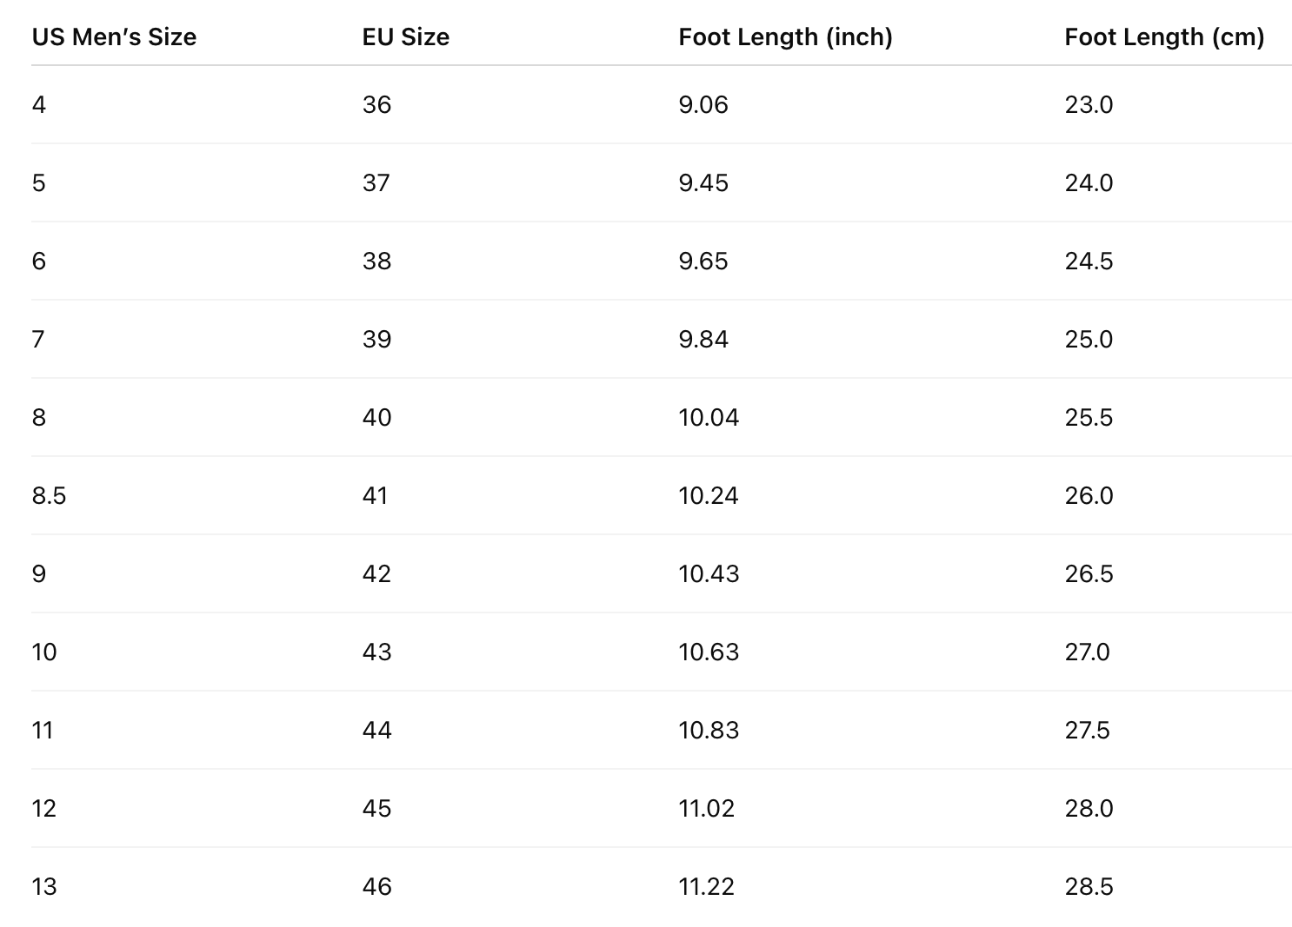Click the Foot Length (inch) column header
The height and width of the screenshot is (927, 1292).
[785, 37]
